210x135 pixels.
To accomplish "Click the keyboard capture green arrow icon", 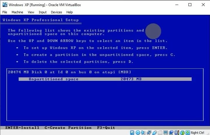I will click(188, 133).
